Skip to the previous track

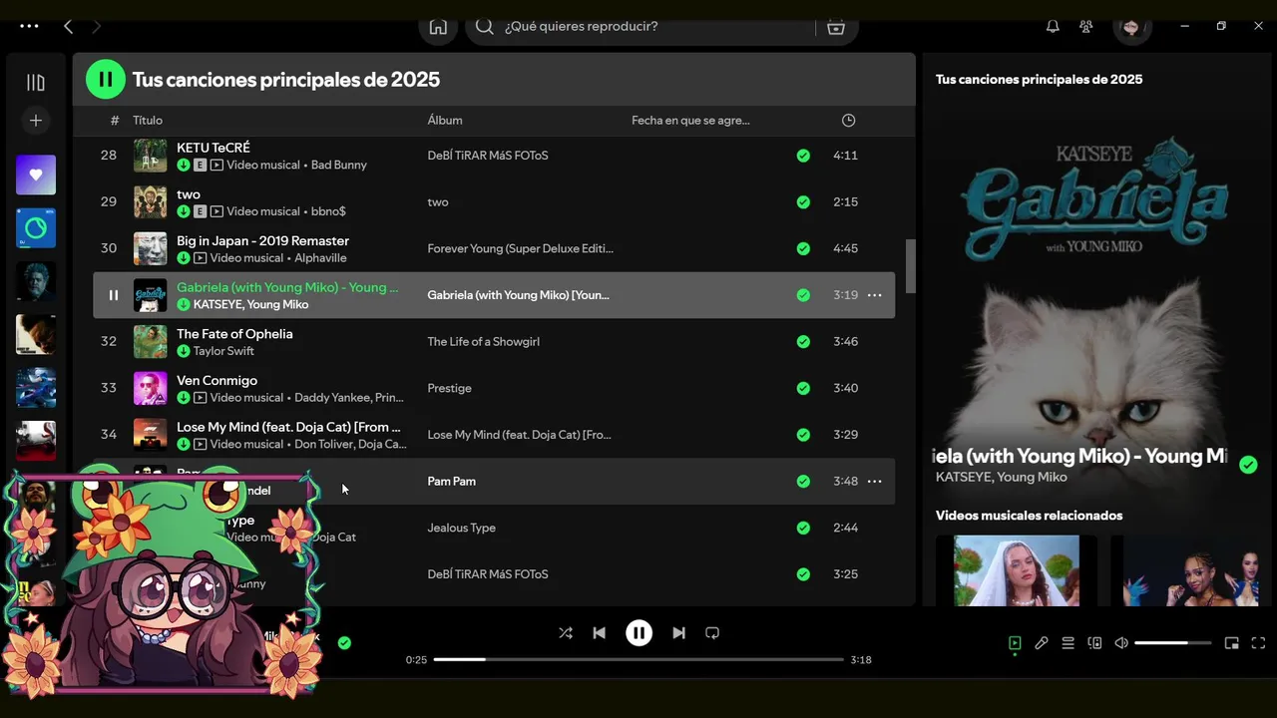(x=599, y=633)
